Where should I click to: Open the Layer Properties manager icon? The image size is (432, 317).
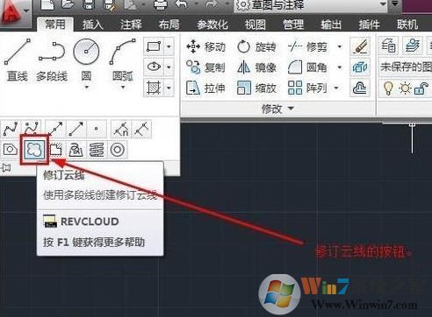pyautogui.click(x=389, y=46)
